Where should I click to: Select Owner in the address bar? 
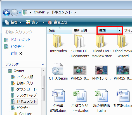39,12
